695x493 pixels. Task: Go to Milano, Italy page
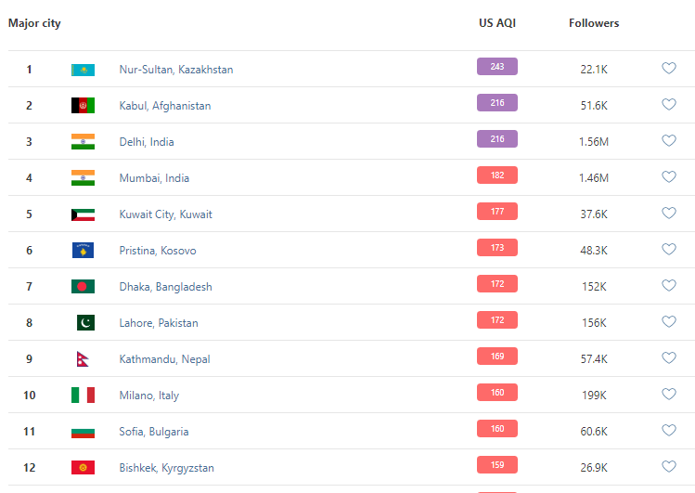click(x=148, y=396)
